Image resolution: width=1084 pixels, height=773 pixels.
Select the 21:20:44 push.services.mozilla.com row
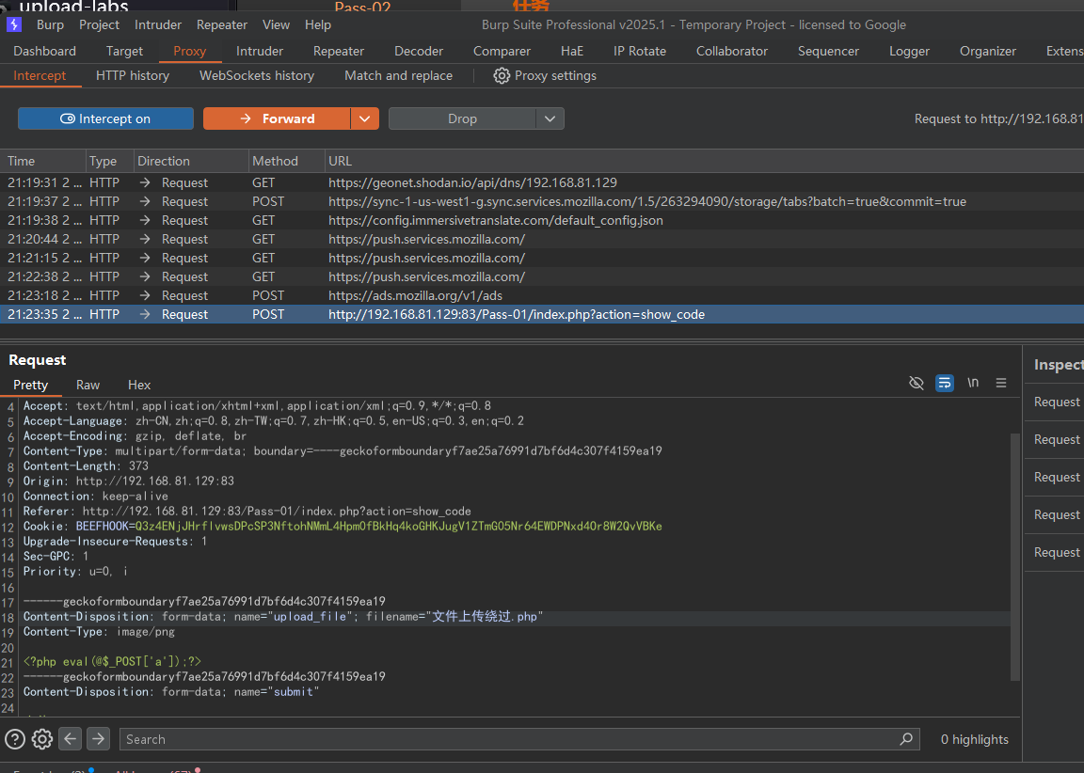pos(542,239)
